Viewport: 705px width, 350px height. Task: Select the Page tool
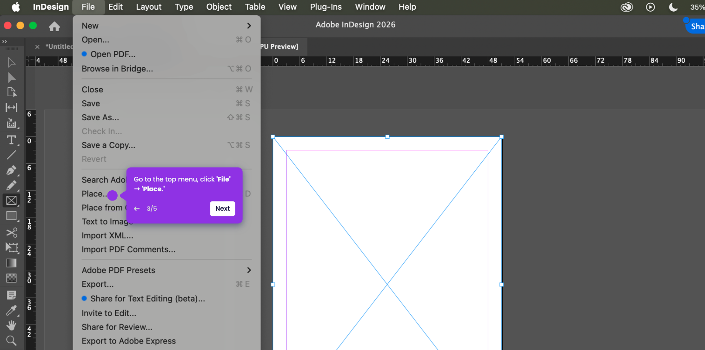click(x=12, y=92)
